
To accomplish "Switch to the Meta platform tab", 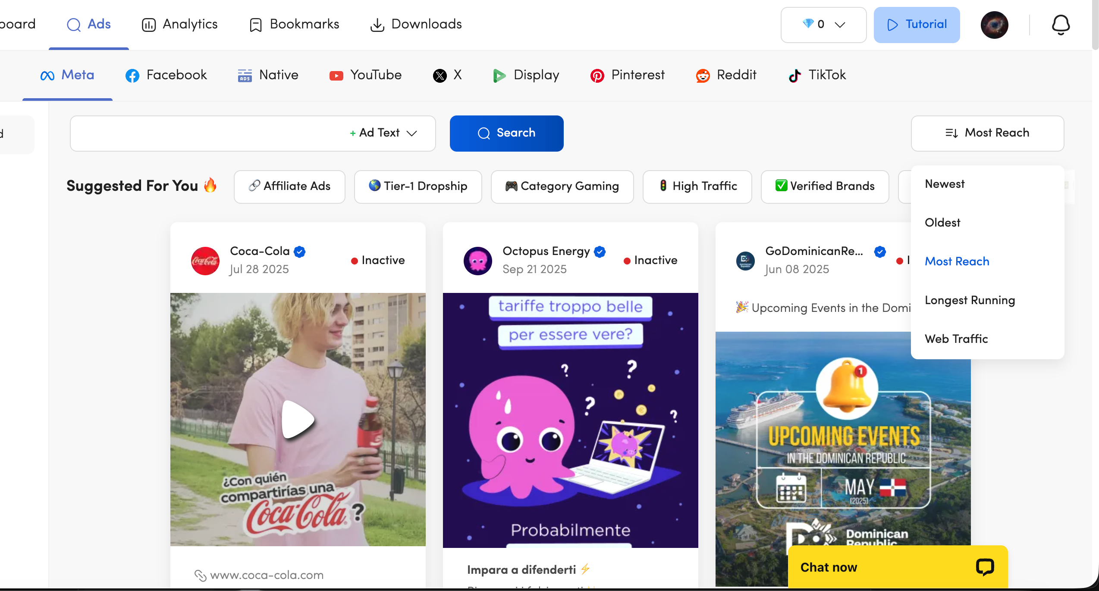I will point(67,75).
